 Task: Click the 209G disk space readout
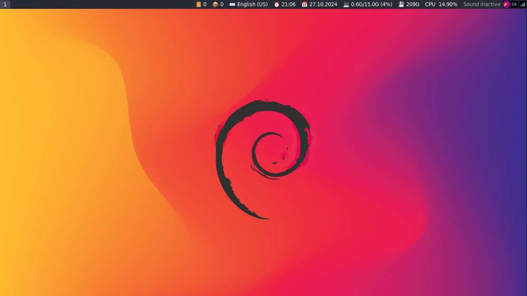[413, 4]
